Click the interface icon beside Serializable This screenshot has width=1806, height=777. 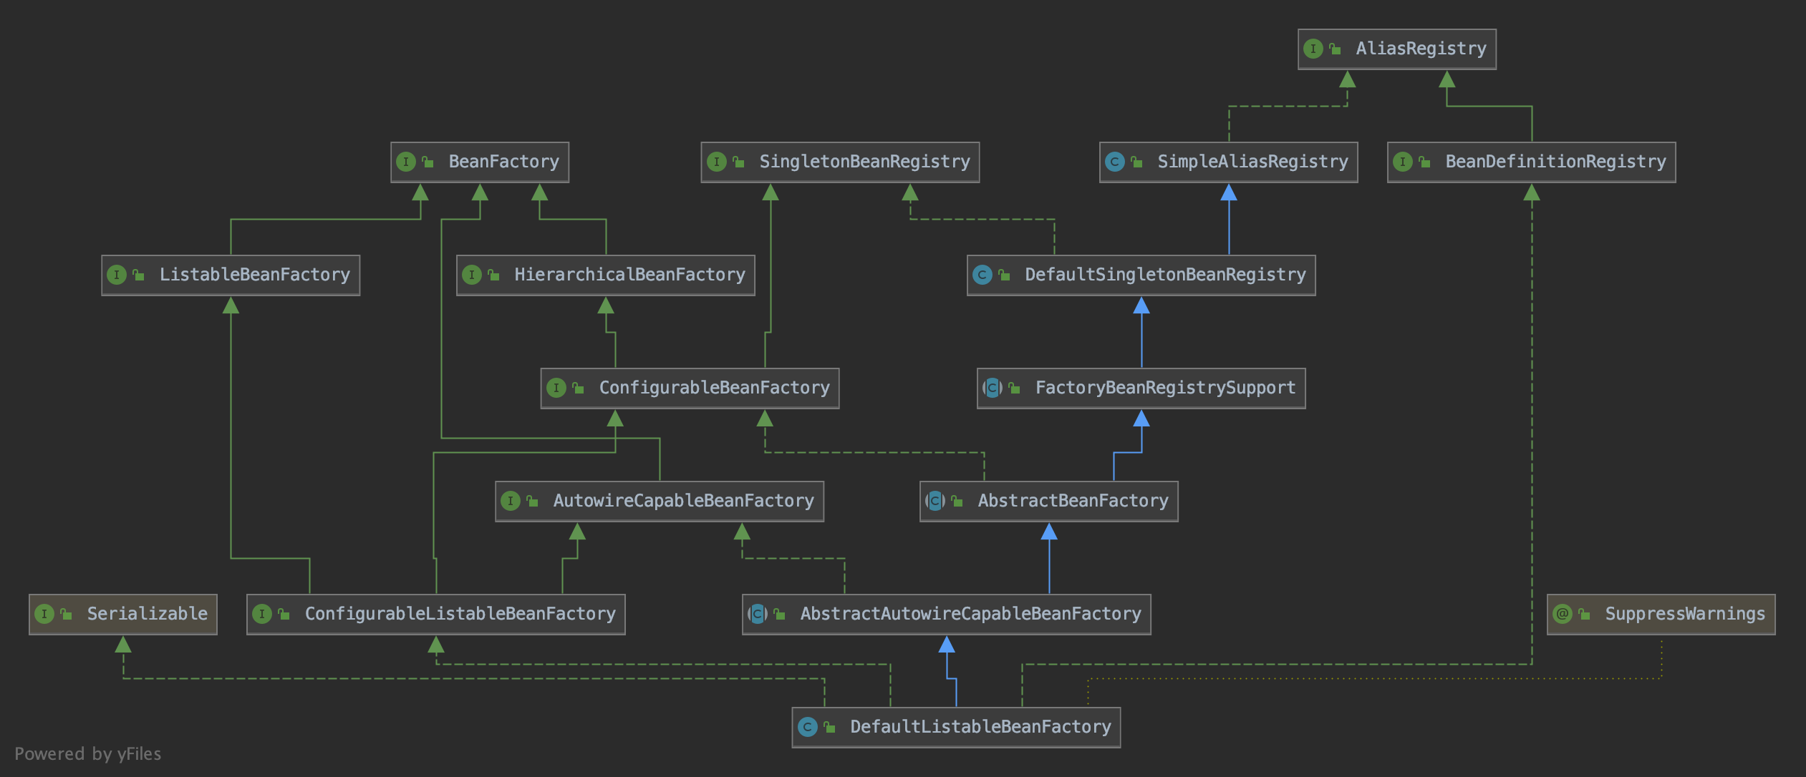coord(45,614)
